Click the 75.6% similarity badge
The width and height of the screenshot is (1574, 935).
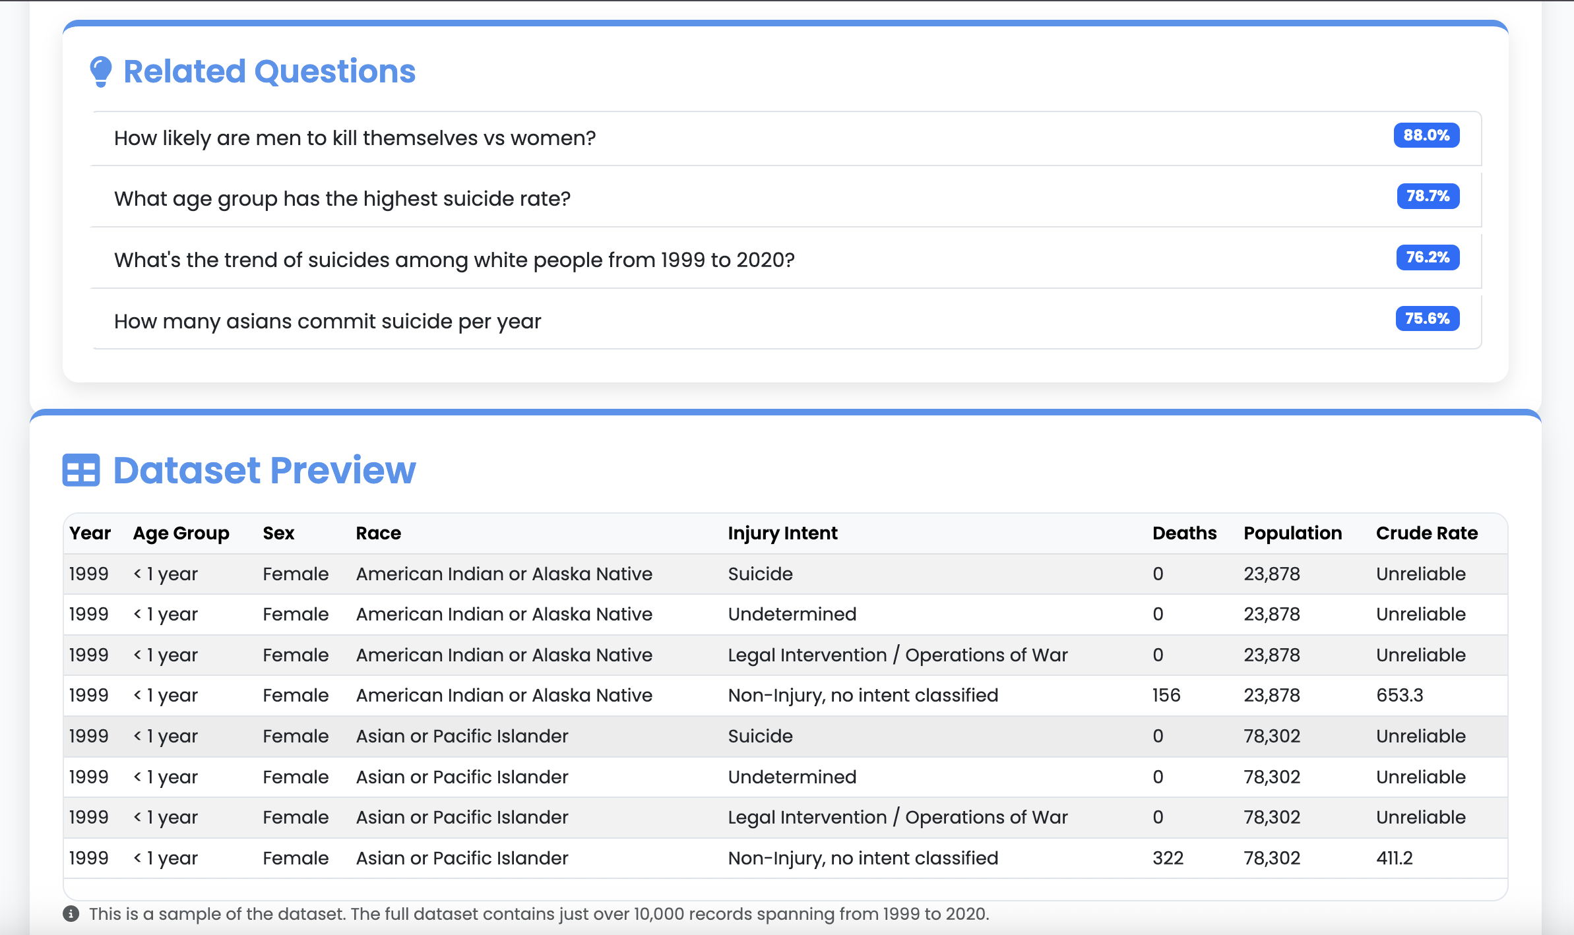coord(1427,319)
